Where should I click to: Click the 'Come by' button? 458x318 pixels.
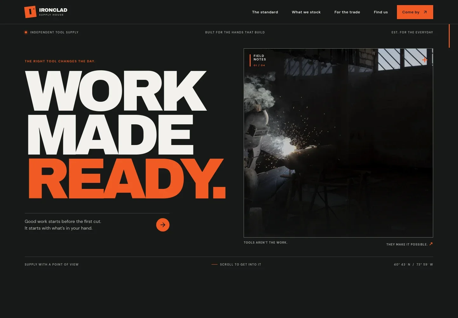[x=415, y=12]
